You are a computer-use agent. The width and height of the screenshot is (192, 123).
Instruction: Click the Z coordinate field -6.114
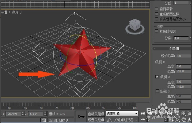[36, 114]
